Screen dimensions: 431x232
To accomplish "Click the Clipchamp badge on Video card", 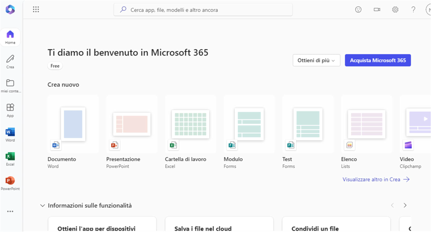I will click(x=408, y=145).
